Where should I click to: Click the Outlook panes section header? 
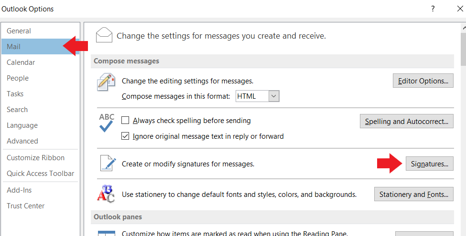tap(272, 217)
